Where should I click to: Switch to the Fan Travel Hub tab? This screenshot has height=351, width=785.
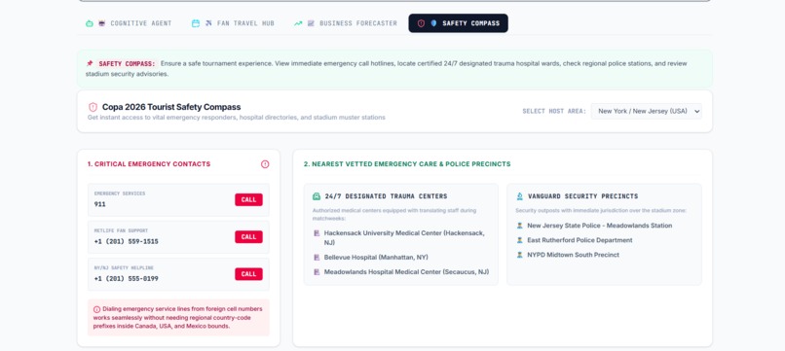tap(234, 23)
